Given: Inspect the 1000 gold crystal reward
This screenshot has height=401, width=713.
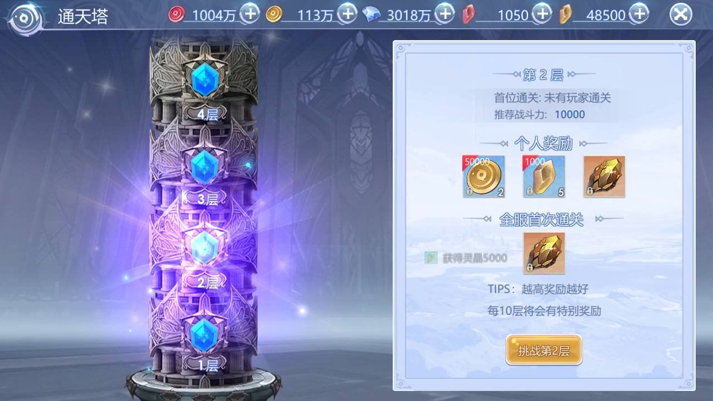Looking at the screenshot, I should 544,177.
